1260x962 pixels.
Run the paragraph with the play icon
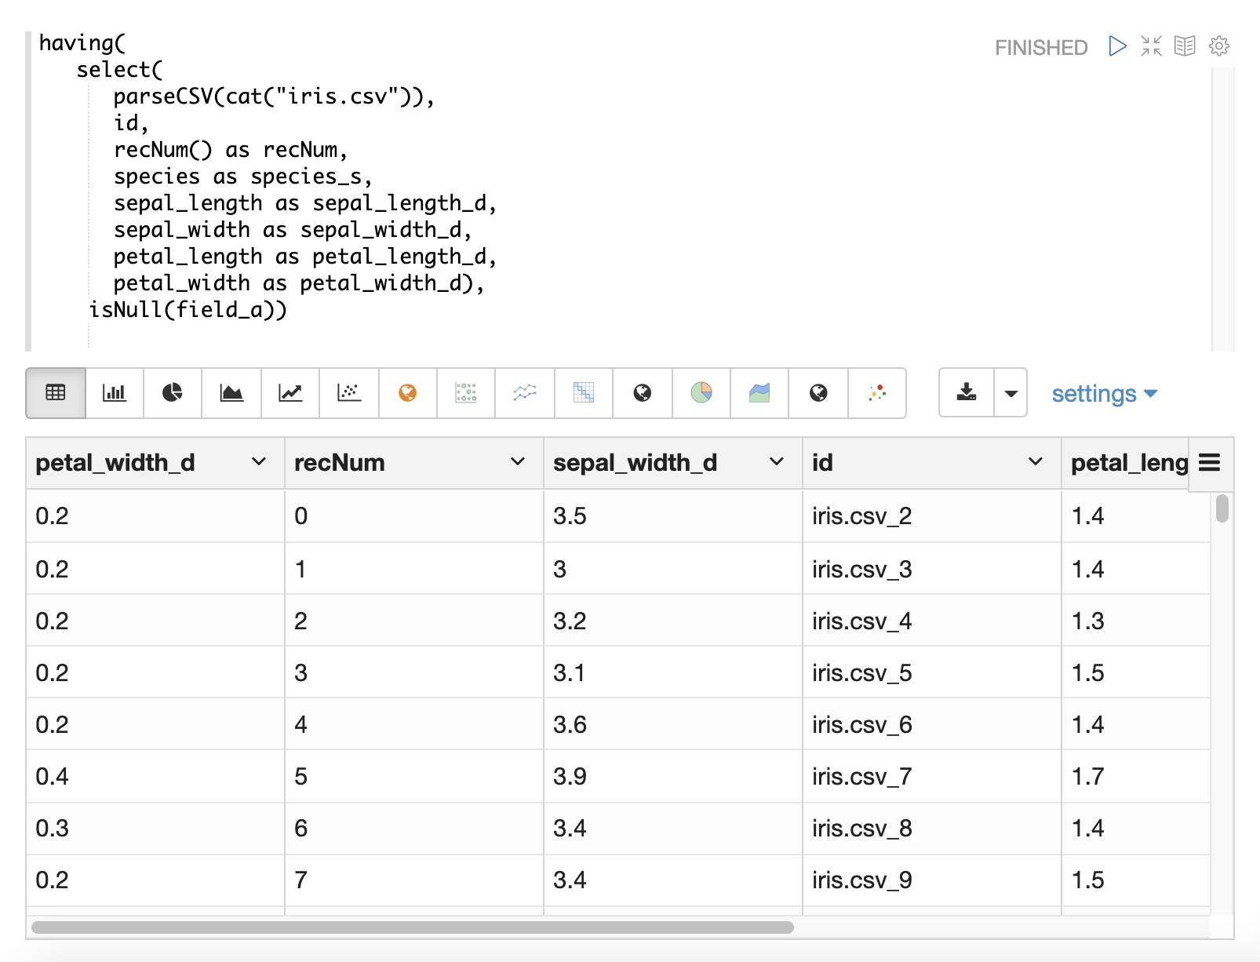point(1117,46)
